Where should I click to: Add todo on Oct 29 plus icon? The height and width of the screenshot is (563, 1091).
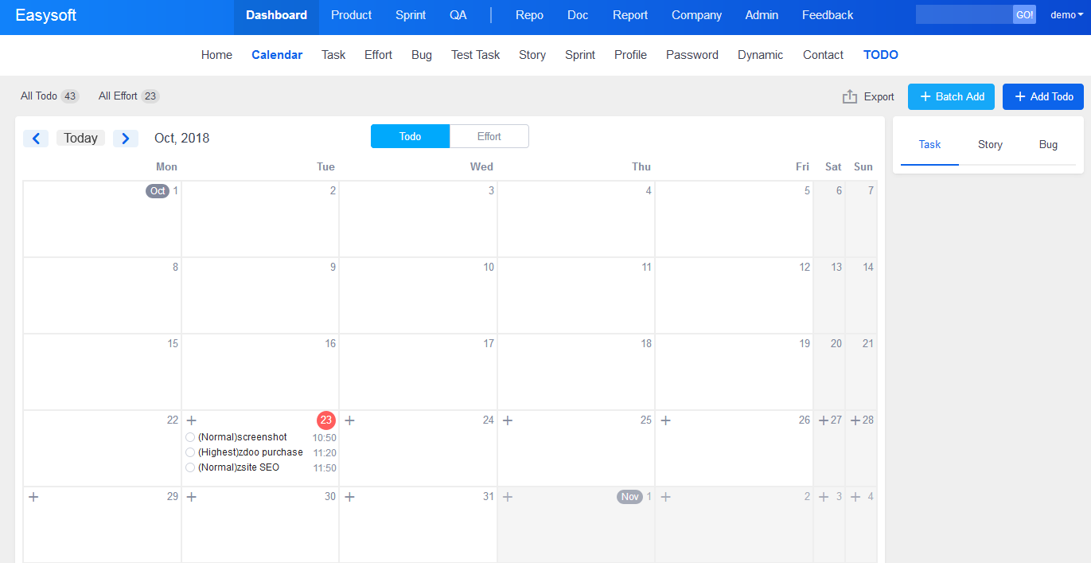pyautogui.click(x=33, y=497)
